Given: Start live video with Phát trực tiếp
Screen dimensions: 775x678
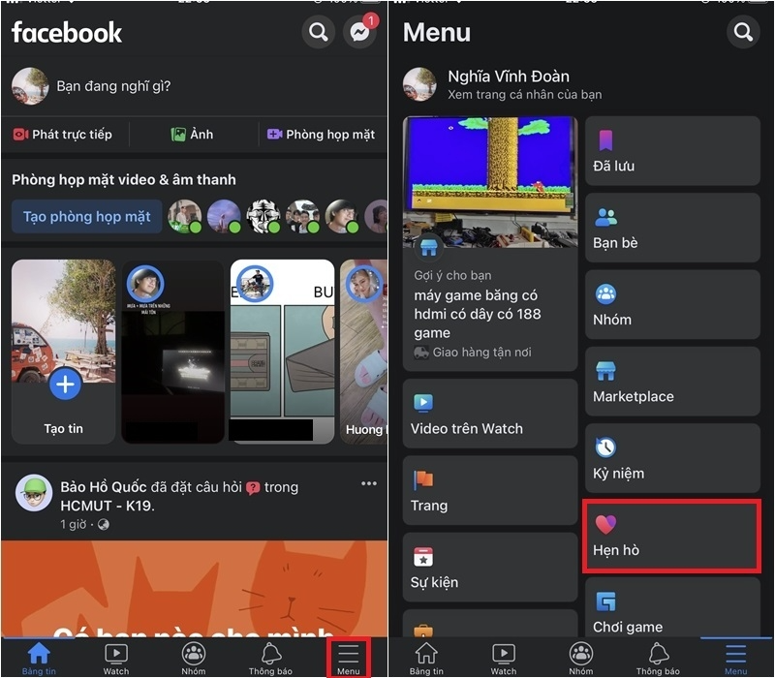Looking at the screenshot, I should pos(63,135).
